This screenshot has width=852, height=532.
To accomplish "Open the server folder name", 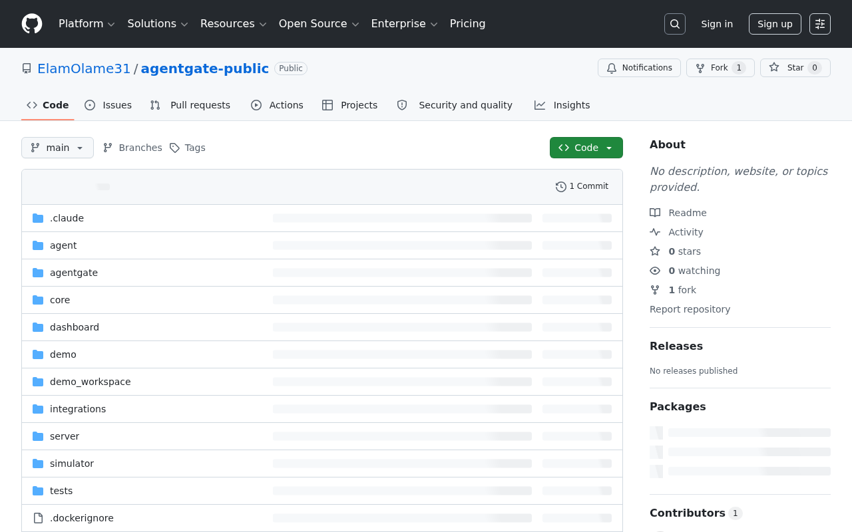I will [65, 436].
